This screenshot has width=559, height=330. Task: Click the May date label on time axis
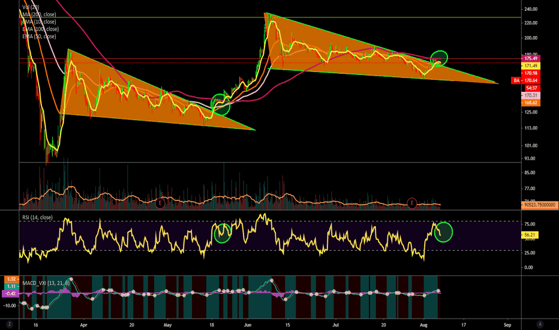pyautogui.click(x=167, y=325)
